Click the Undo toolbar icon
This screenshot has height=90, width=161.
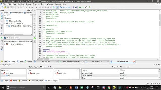click(x=30, y=7)
